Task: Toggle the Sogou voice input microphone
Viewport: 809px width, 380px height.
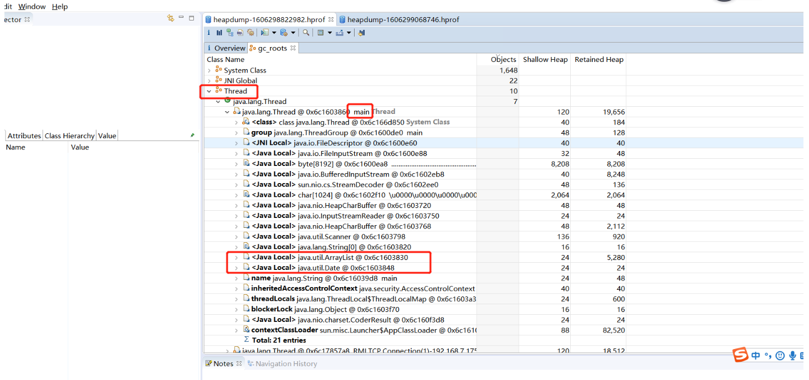Action: pyautogui.click(x=793, y=356)
